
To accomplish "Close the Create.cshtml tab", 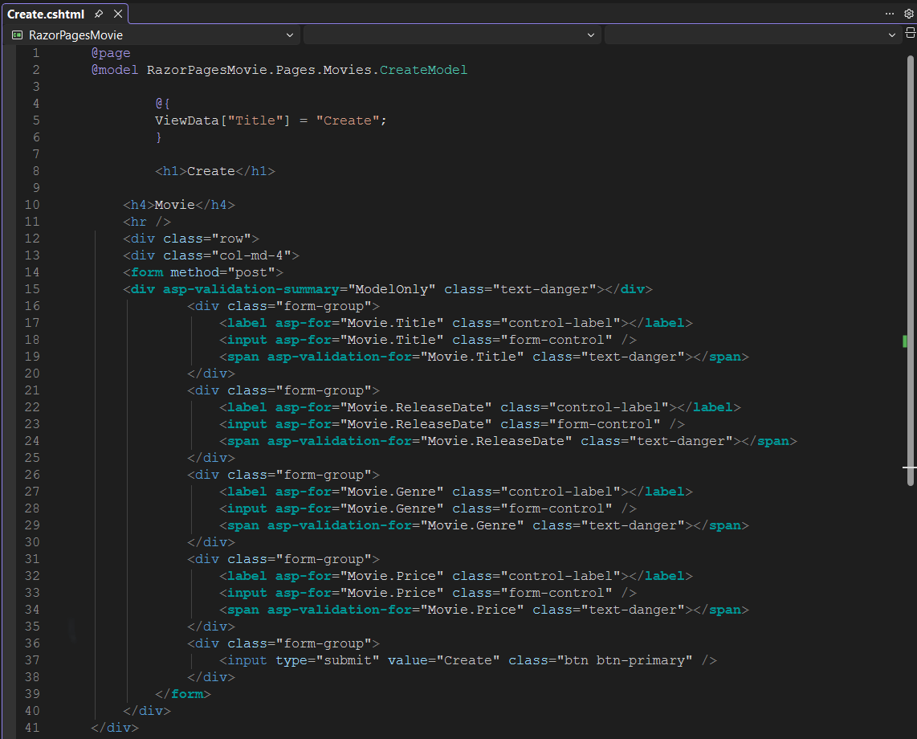I will coord(117,14).
